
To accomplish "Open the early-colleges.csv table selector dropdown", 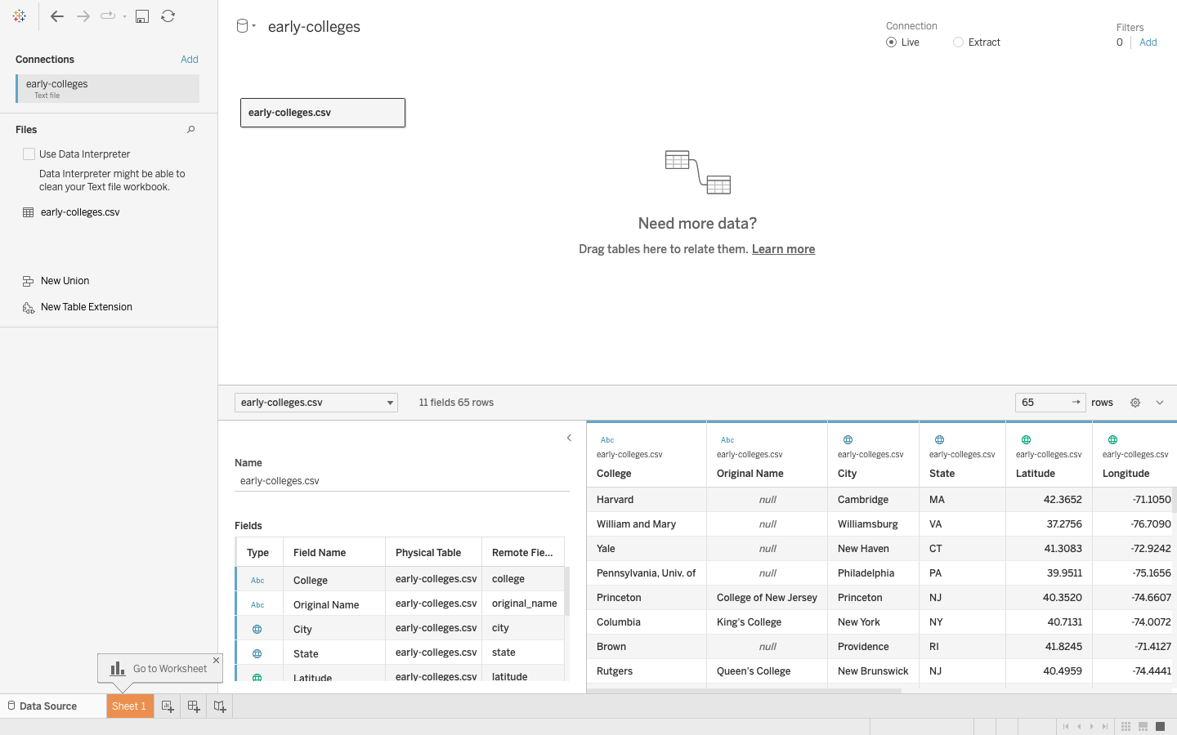I will [316, 403].
